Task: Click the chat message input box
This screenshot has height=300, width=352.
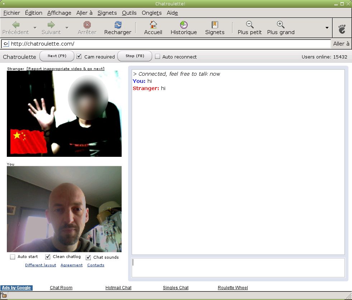Action: (x=238, y=268)
